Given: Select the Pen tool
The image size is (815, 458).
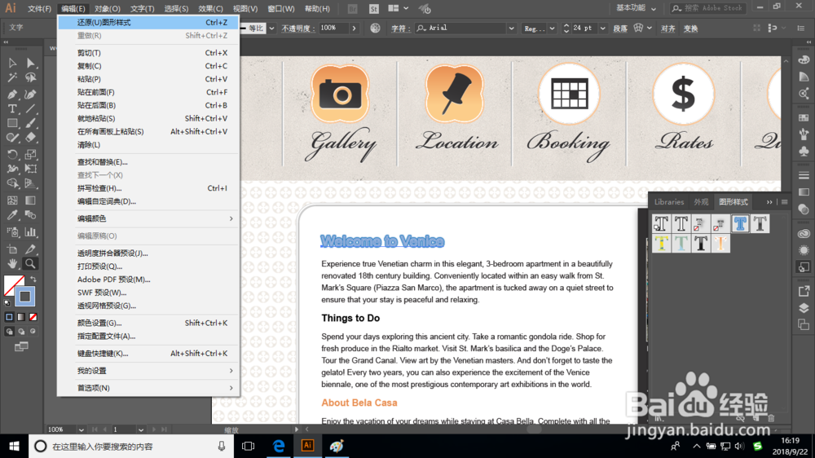Looking at the screenshot, I should [12, 94].
